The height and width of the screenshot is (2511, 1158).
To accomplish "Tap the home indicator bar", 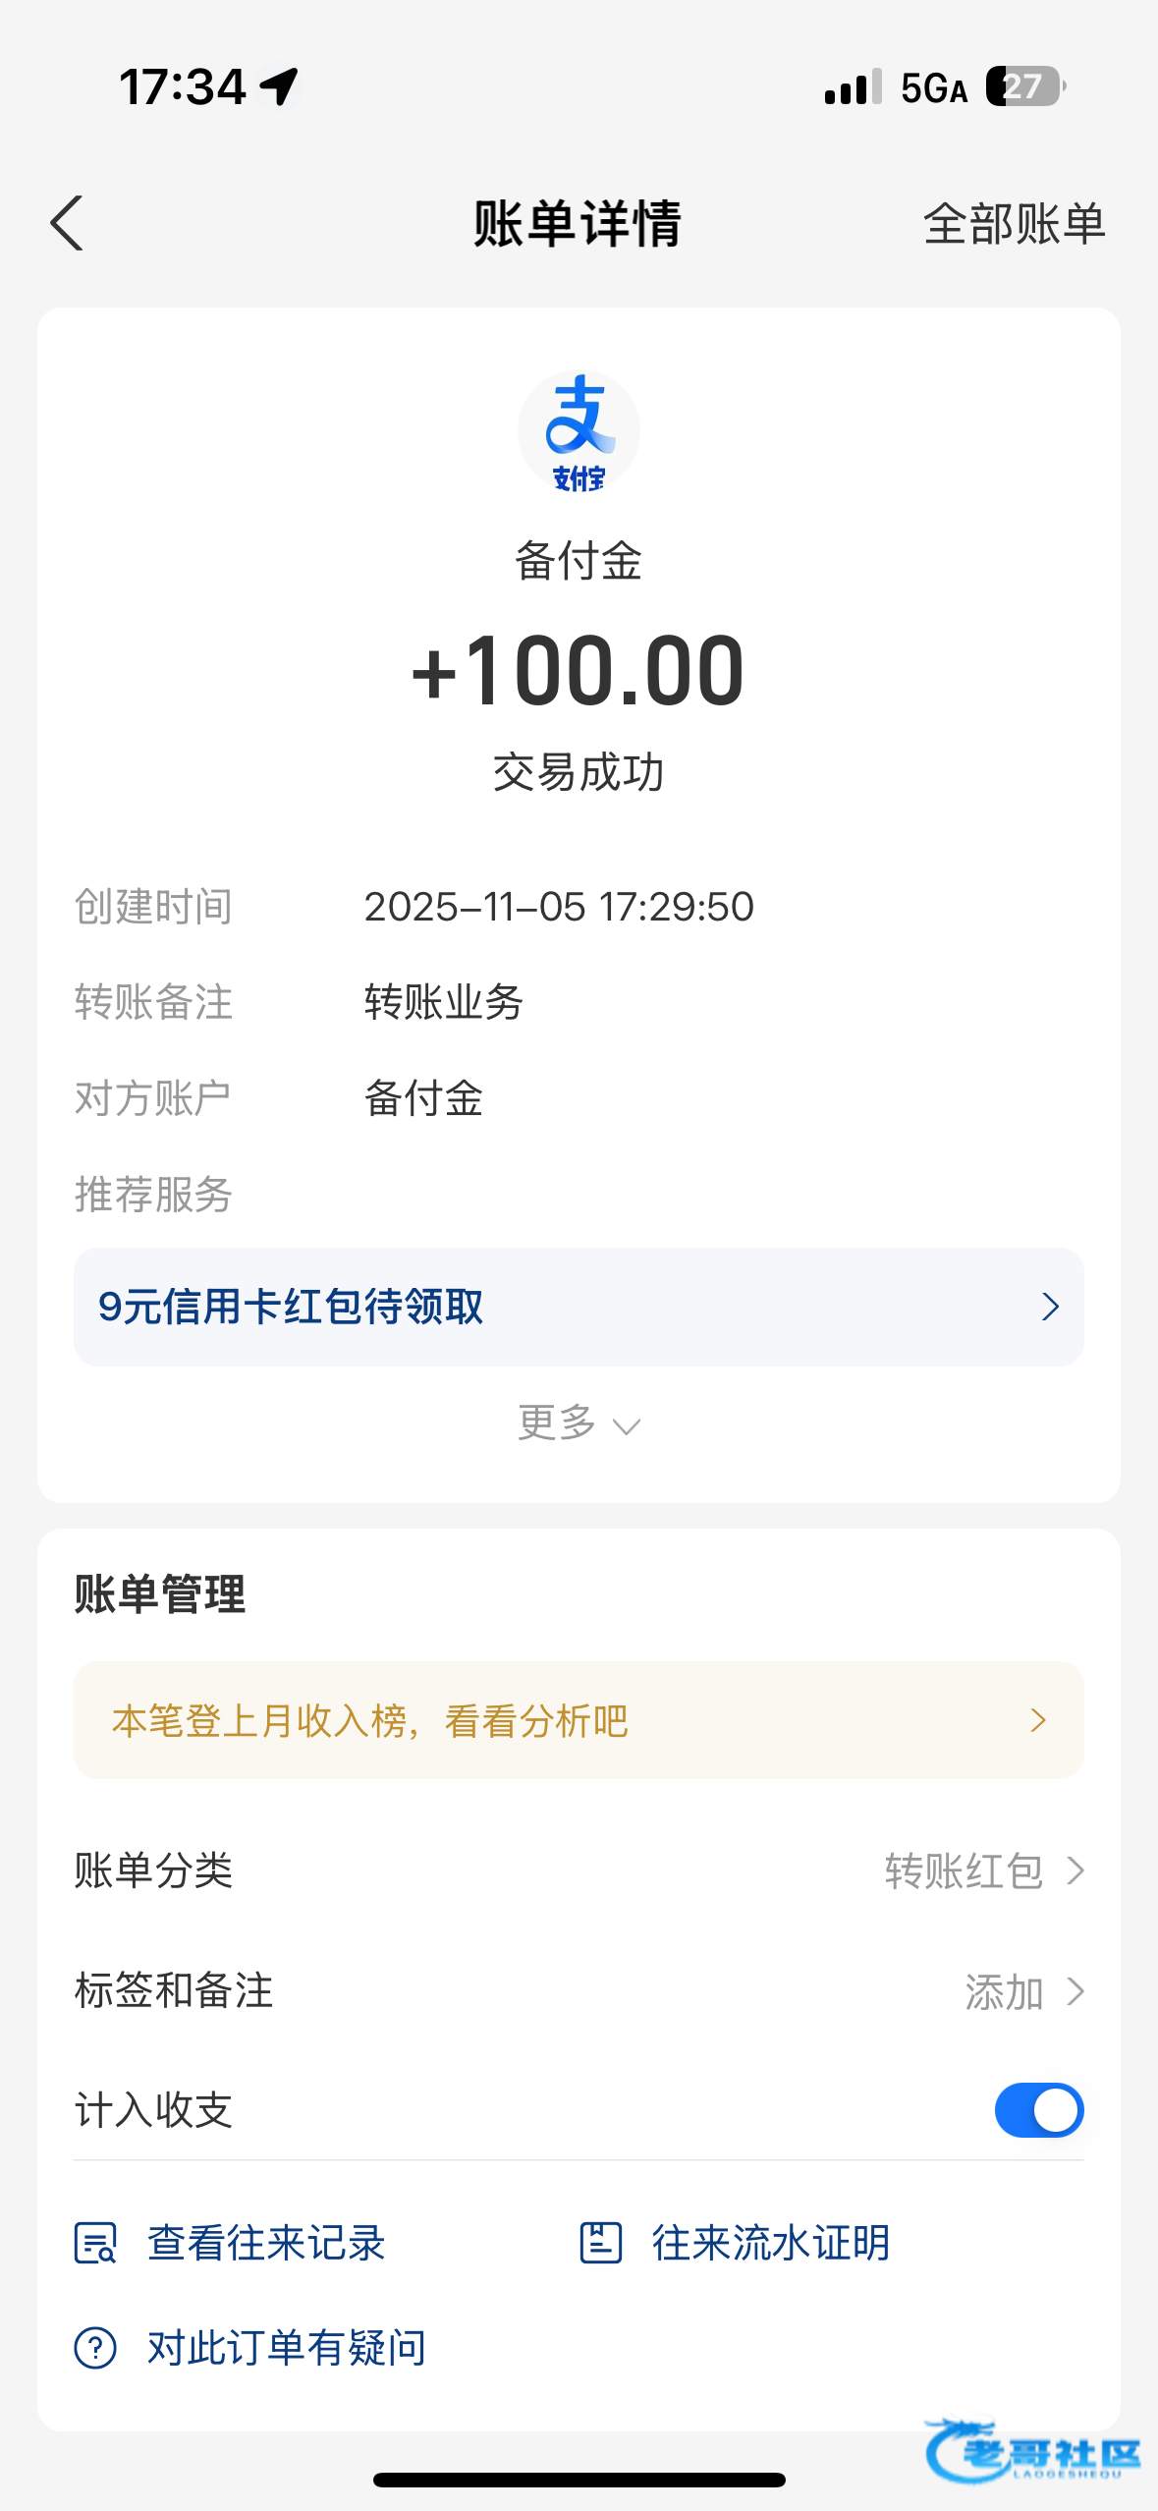I will pos(579,2480).
